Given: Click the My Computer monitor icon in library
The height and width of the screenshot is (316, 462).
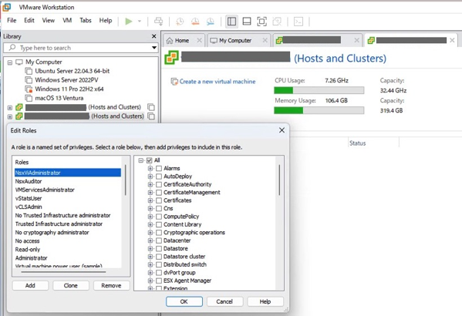Looking at the screenshot, I should click(19, 62).
